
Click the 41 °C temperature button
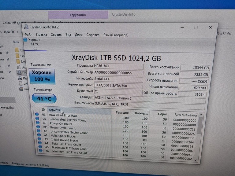click(x=44, y=98)
